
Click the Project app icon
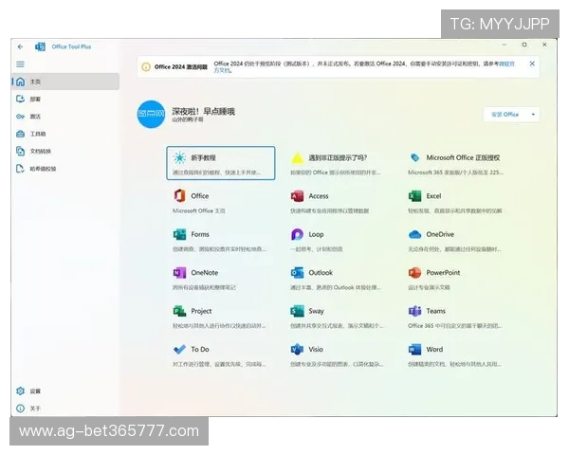(179, 311)
